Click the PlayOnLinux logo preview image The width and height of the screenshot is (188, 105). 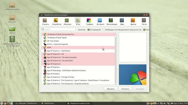click(x=132, y=75)
